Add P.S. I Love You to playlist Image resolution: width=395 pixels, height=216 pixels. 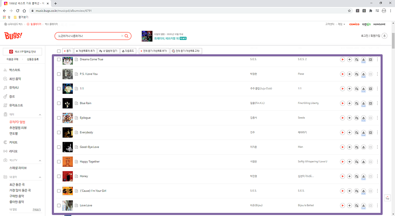pyautogui.click(x=349, y=74)
